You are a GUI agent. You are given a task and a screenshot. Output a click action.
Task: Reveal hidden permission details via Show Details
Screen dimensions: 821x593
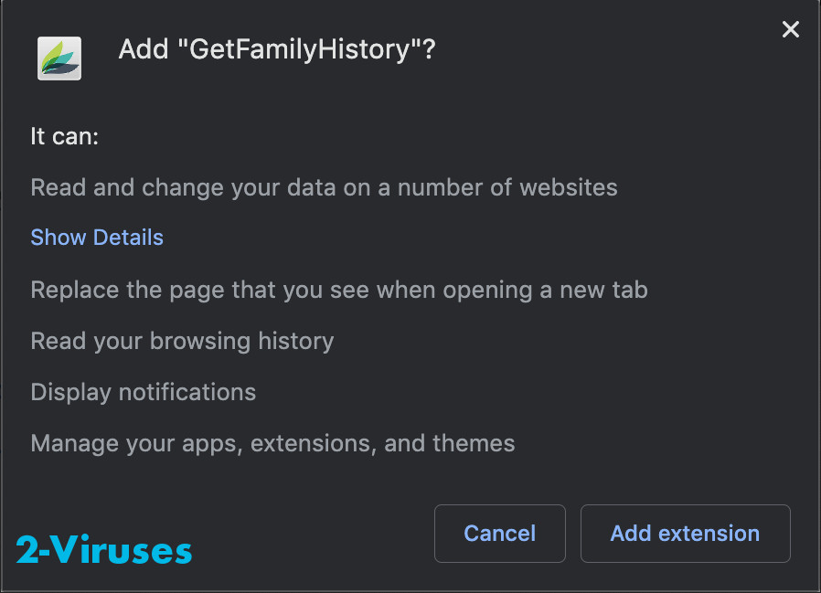[x=97, y=237]
